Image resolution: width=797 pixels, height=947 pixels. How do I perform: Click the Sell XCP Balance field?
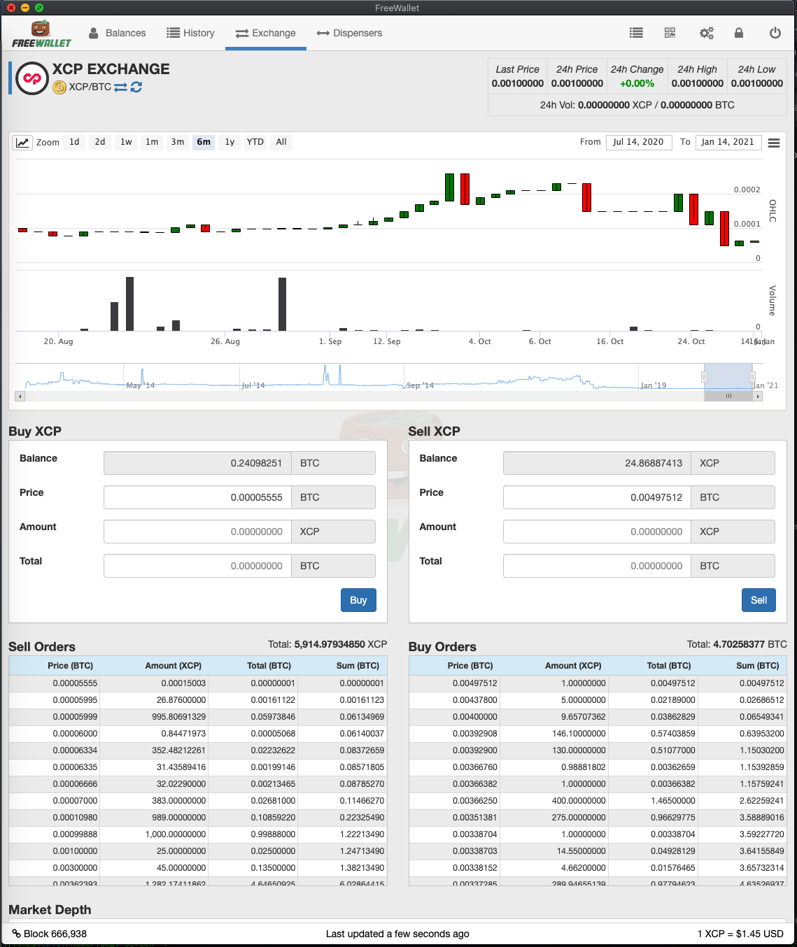click(597, 463)
